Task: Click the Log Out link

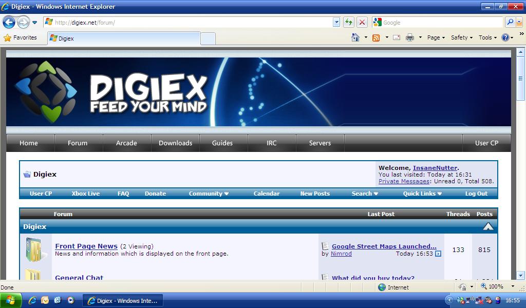Action: (x=476, y=194)
